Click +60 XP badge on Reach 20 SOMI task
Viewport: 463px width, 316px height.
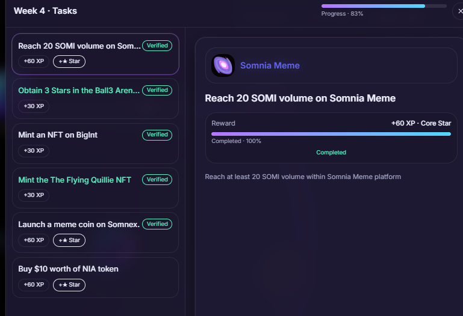(x=34, y=61)
